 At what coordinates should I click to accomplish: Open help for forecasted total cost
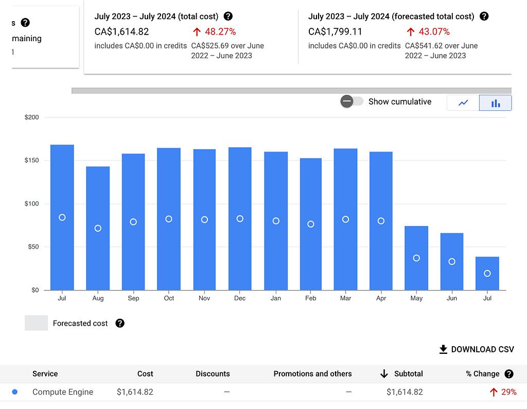pyautogui.click(x=484, y=16)
